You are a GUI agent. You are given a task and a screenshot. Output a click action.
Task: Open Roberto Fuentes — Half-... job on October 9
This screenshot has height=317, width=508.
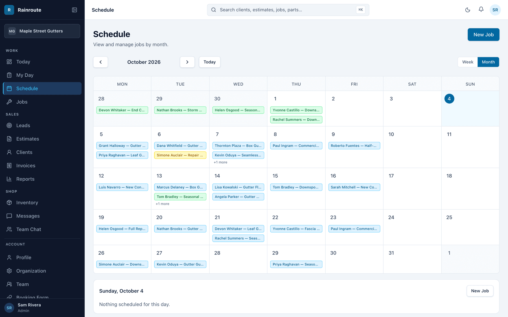[x=354, y=146]
